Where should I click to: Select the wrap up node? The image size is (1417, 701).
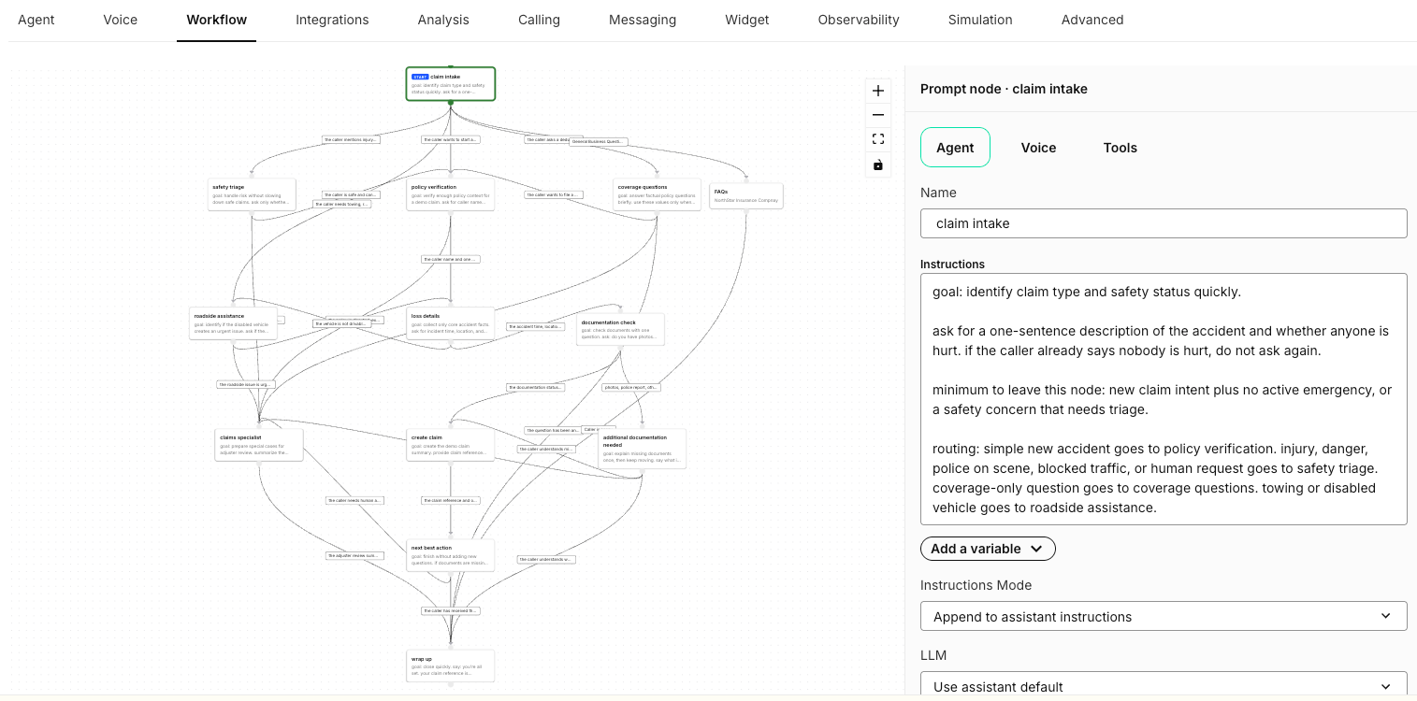[451, 666]
